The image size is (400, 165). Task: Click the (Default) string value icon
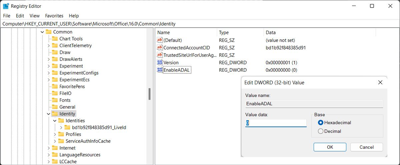tap(160, 40)
